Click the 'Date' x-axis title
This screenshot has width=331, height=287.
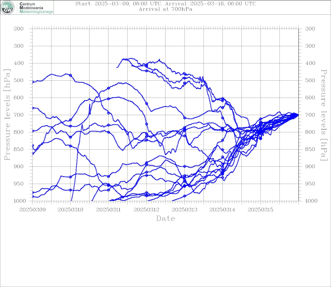pos(165,219)
